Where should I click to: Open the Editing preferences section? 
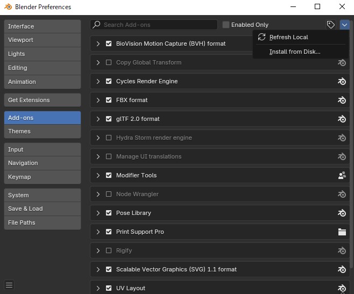[x=43, y=68]
